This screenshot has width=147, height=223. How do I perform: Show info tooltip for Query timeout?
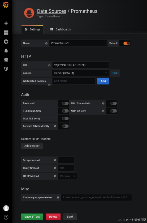[x=55, y=168]
